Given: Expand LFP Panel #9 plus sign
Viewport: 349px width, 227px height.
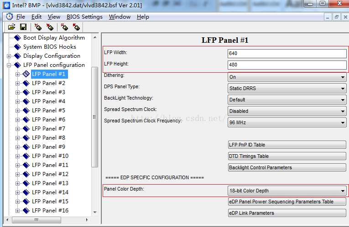Looking at the screenshot, I should (x=17, y=147).
